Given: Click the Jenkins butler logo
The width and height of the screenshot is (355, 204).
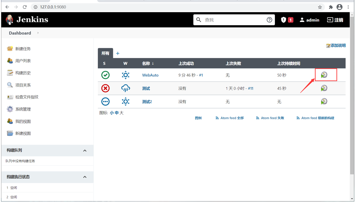Looking at the screenshot, I should (9, 20).
